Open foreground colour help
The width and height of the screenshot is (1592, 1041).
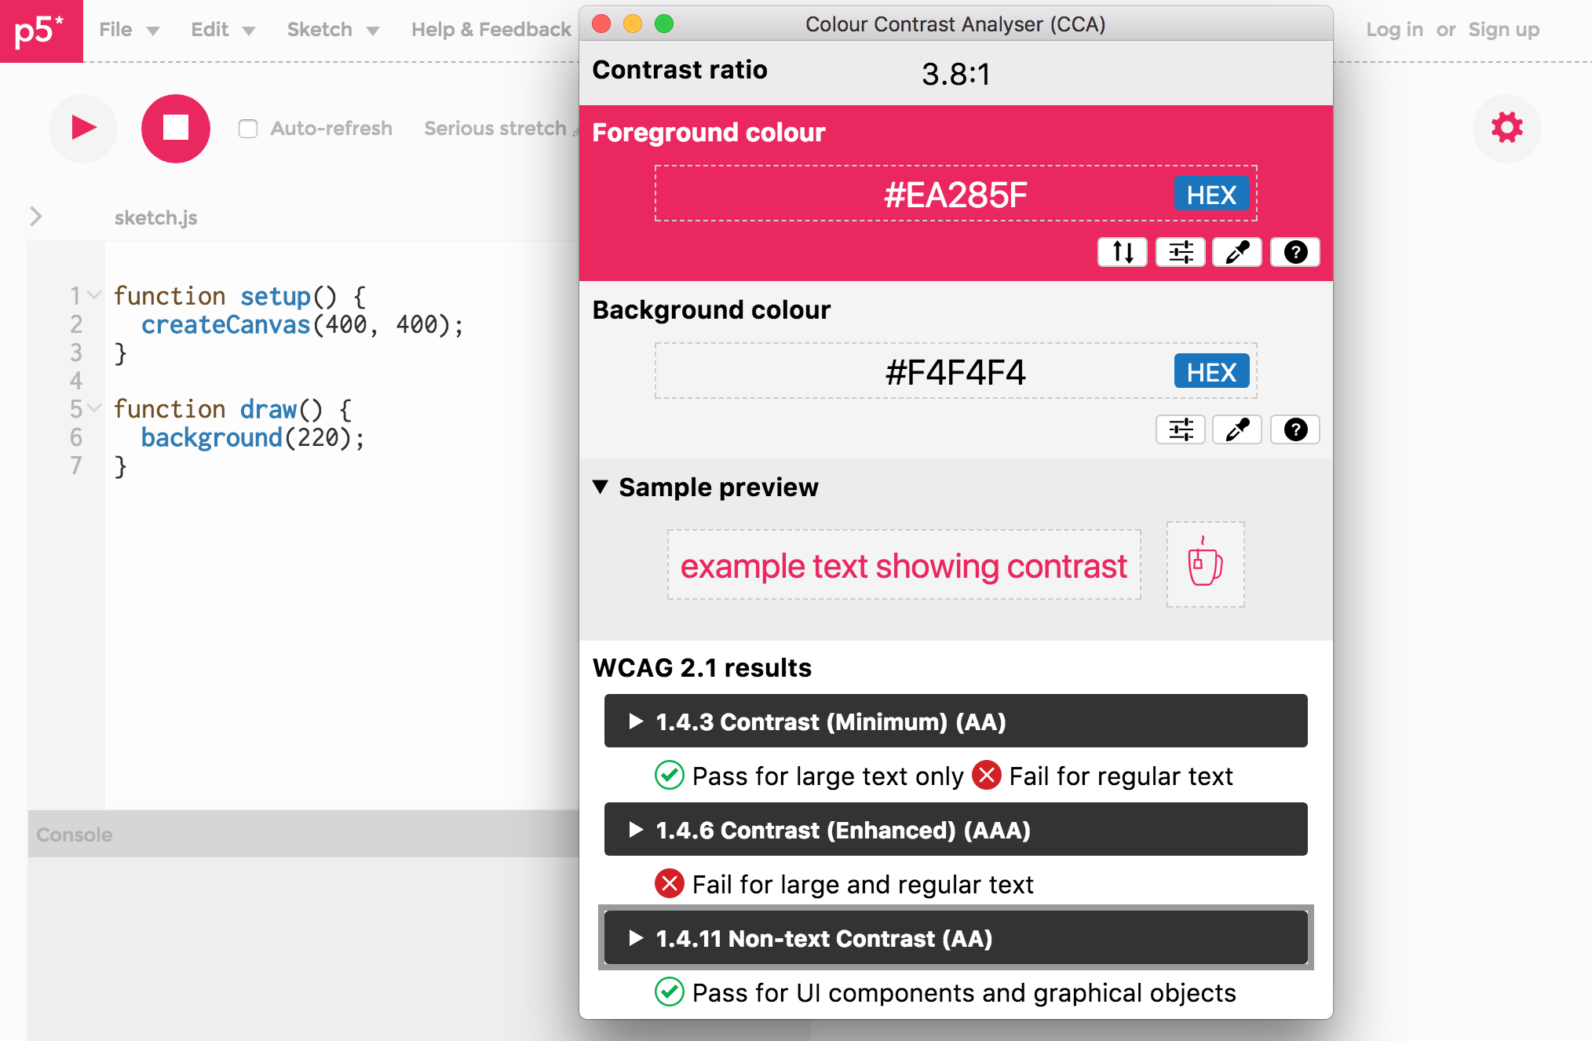pyautogui.click(x=1295, y=253)
